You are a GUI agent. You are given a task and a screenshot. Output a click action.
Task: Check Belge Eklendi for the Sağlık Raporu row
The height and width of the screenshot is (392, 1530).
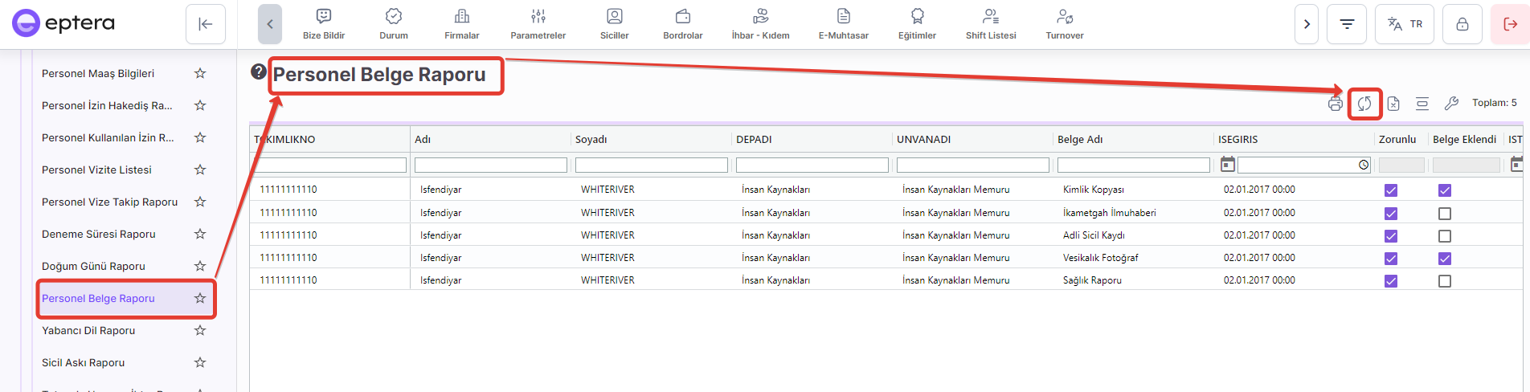(x=1445, y=281)
